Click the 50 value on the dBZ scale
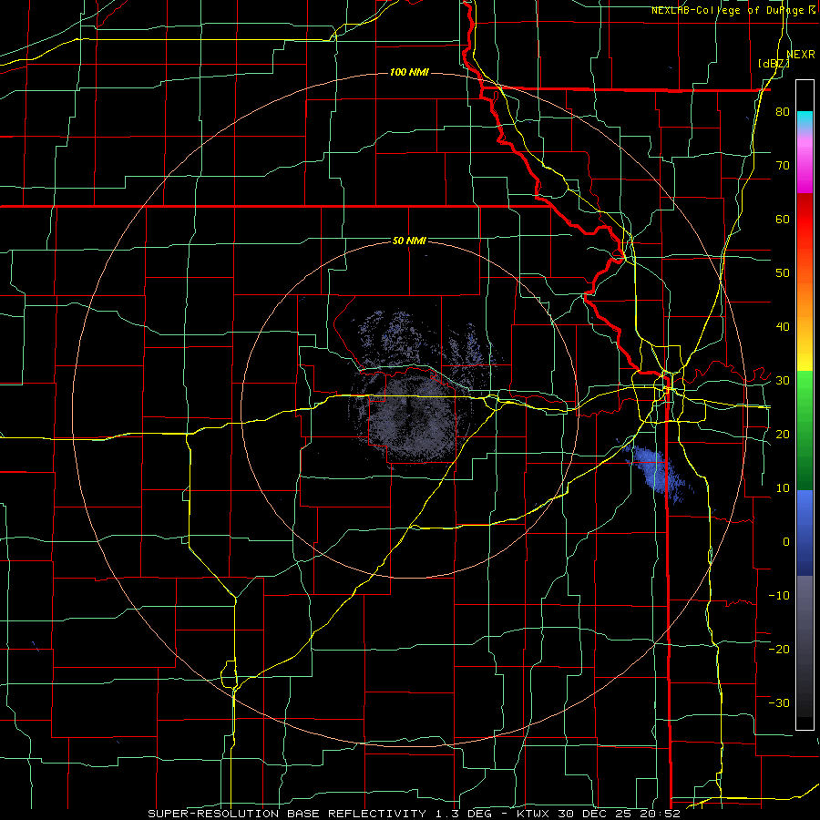 [783, 273]
